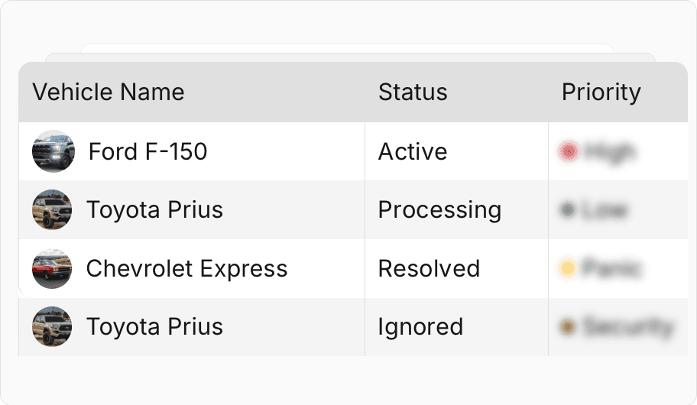Open the Chevrolet Express vehicle name

[186, 268]
